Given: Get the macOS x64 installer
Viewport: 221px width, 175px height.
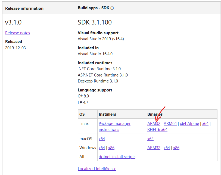Looking at the screenshot, I should click(102, 139).
